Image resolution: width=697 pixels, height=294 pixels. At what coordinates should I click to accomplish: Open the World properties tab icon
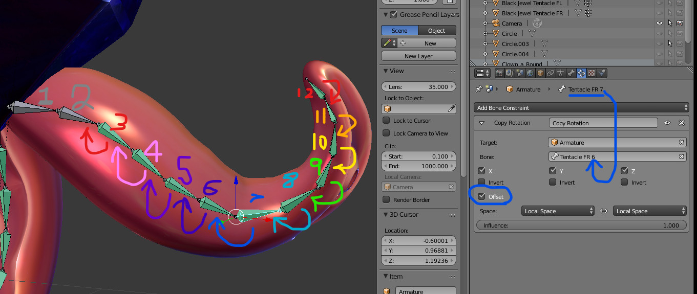pyautogui.click(x=530, y=73)
